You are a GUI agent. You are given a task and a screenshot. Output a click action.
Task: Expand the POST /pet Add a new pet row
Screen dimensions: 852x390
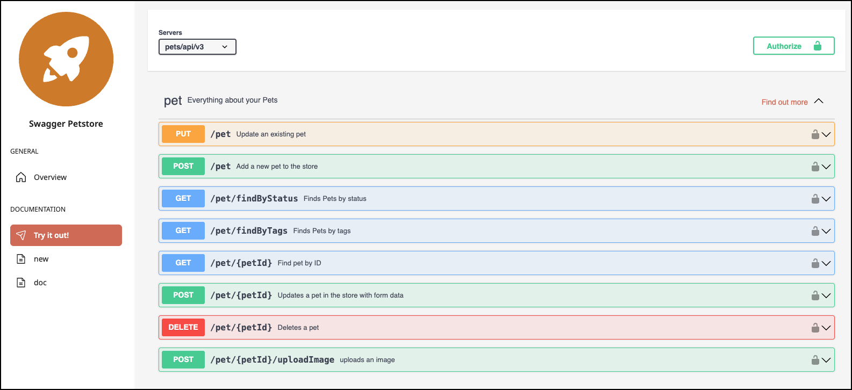[x=826, y=167]
